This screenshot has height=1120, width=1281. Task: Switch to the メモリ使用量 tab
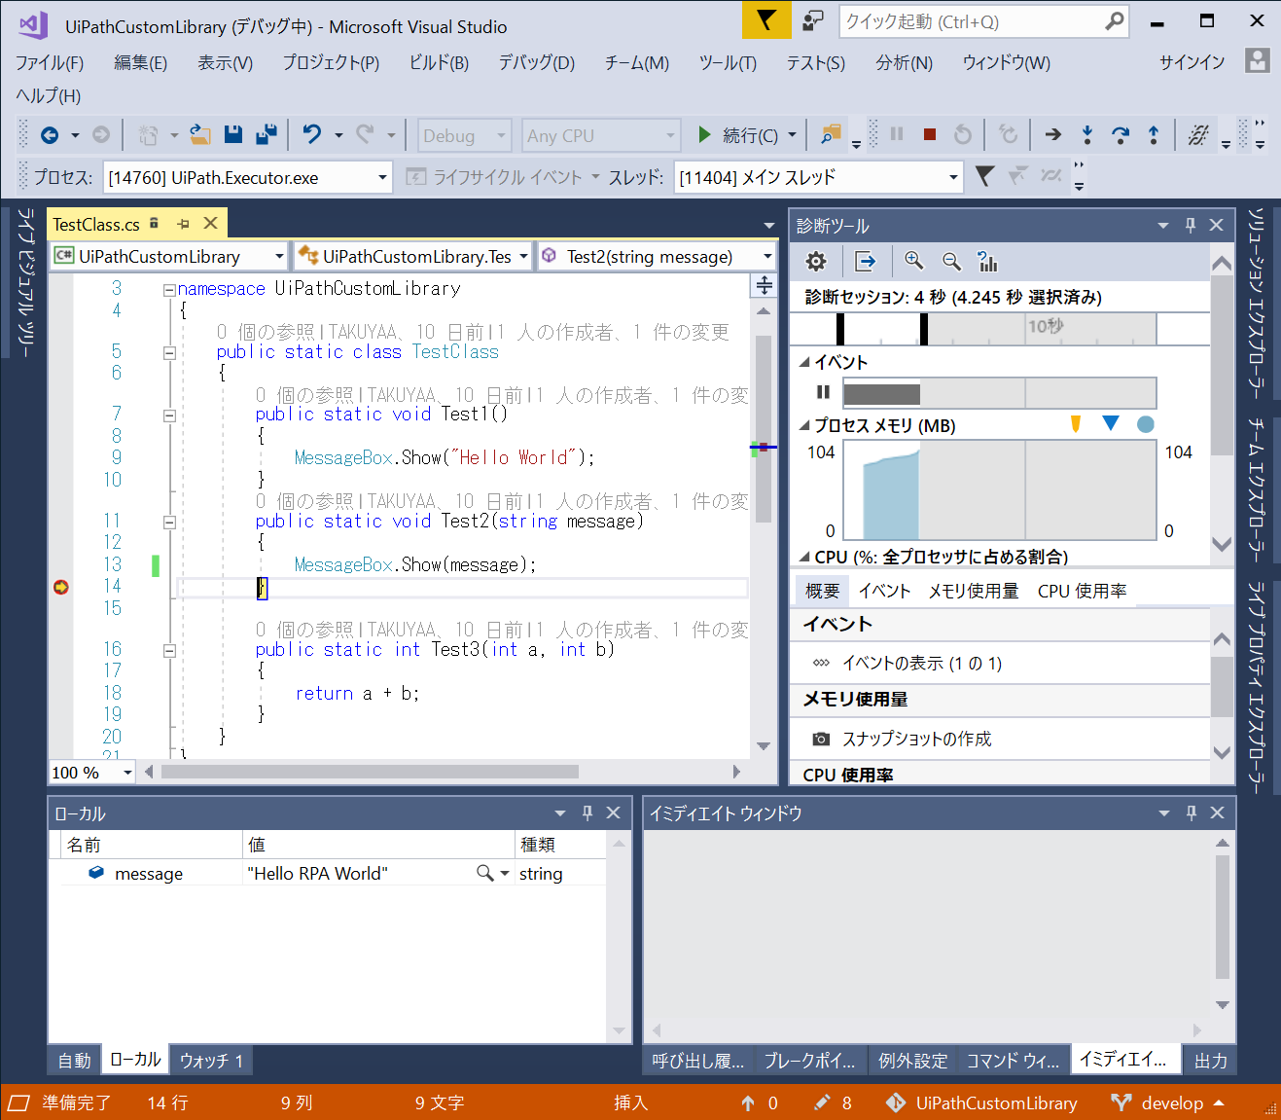click(x=973, y=592)
